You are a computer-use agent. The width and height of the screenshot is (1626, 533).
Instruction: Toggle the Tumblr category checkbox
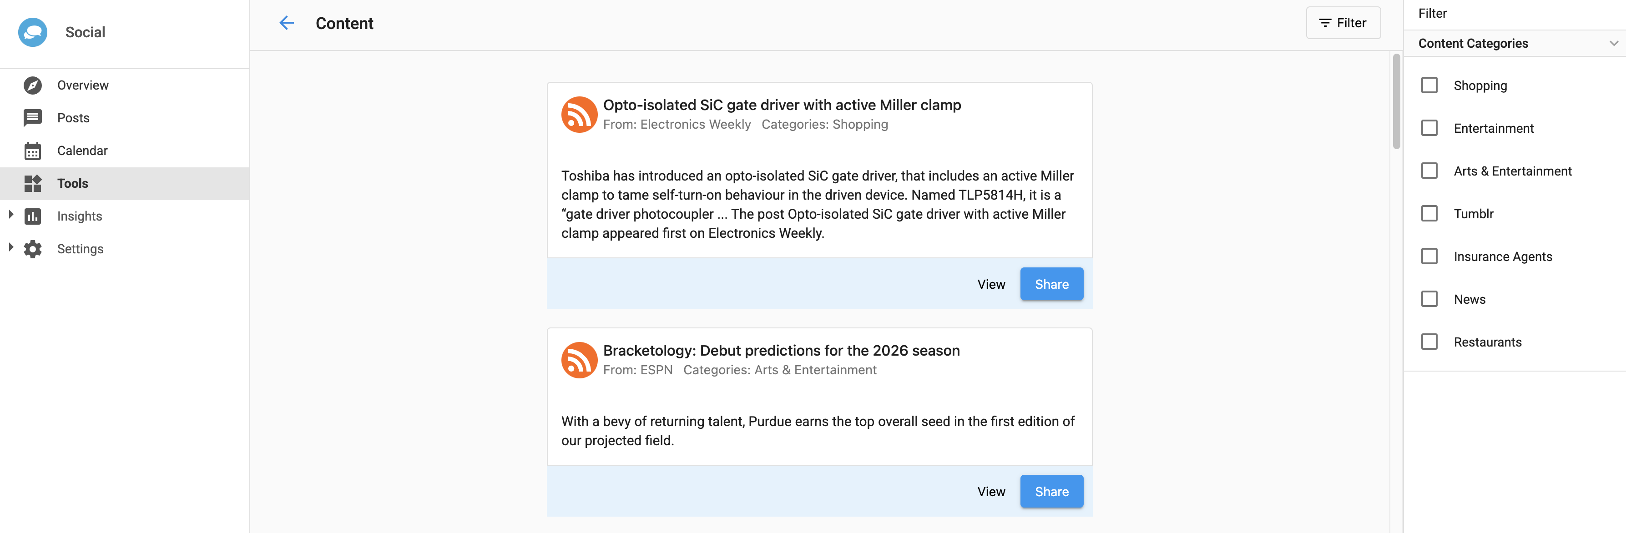point(1429,213)
